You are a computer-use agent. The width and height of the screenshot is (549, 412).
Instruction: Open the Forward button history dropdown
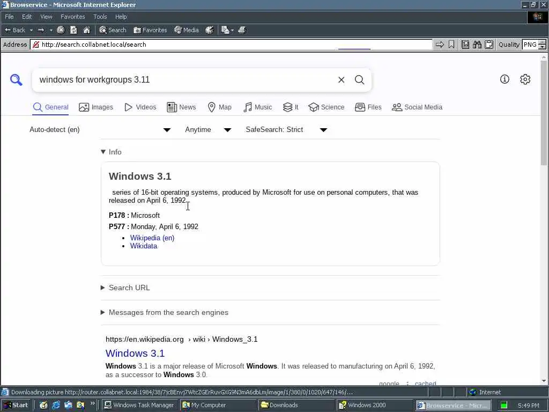coord(51,30)
